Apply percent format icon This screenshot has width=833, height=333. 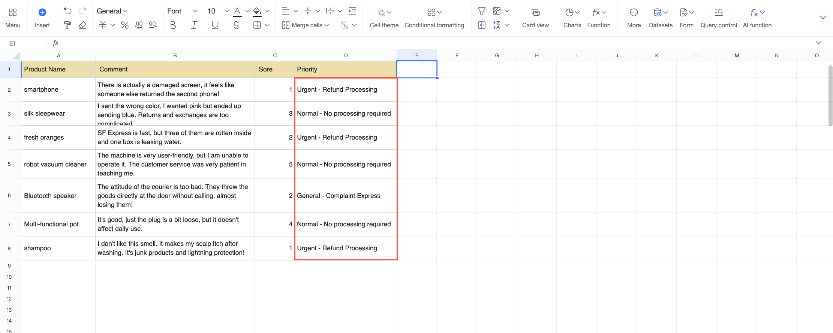(125, 25)
